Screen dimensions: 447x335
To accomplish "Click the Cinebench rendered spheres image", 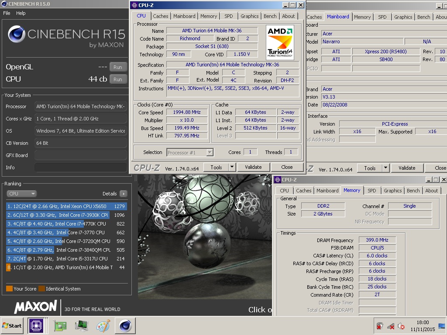I will point(205,236).
